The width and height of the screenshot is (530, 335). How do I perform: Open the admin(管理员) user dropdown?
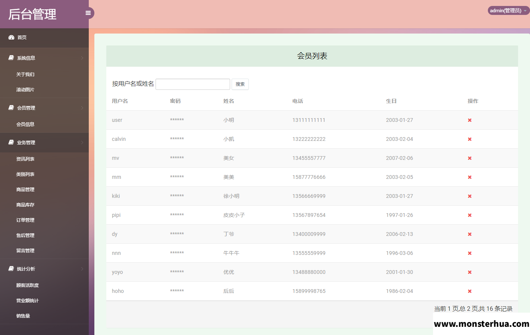click(x=508, y=10)
